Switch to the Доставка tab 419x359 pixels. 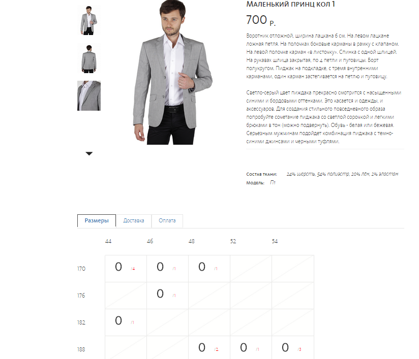(134, 220)
